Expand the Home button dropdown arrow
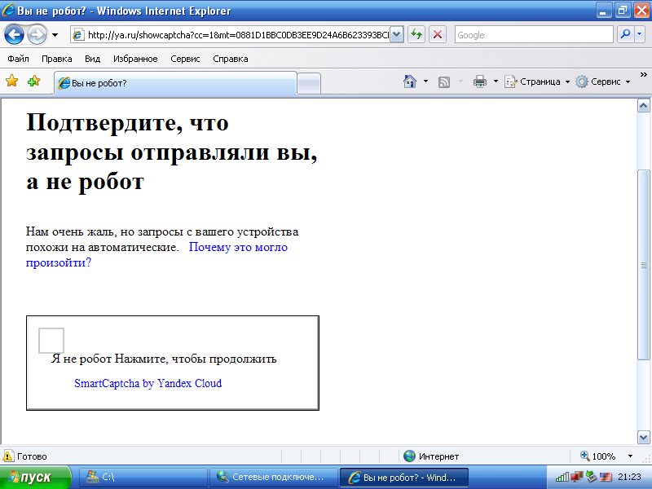This screenshot has height=489, width=652. pos(425,81)
